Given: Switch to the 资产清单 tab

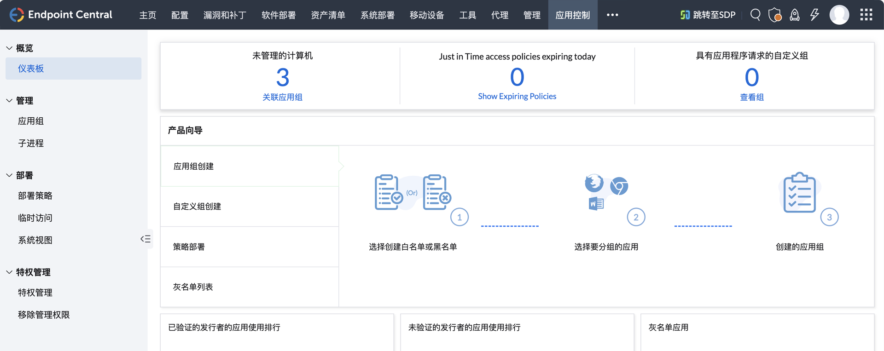Looking at the screenshot, I should pyautogui.click(x=328, y=15).
